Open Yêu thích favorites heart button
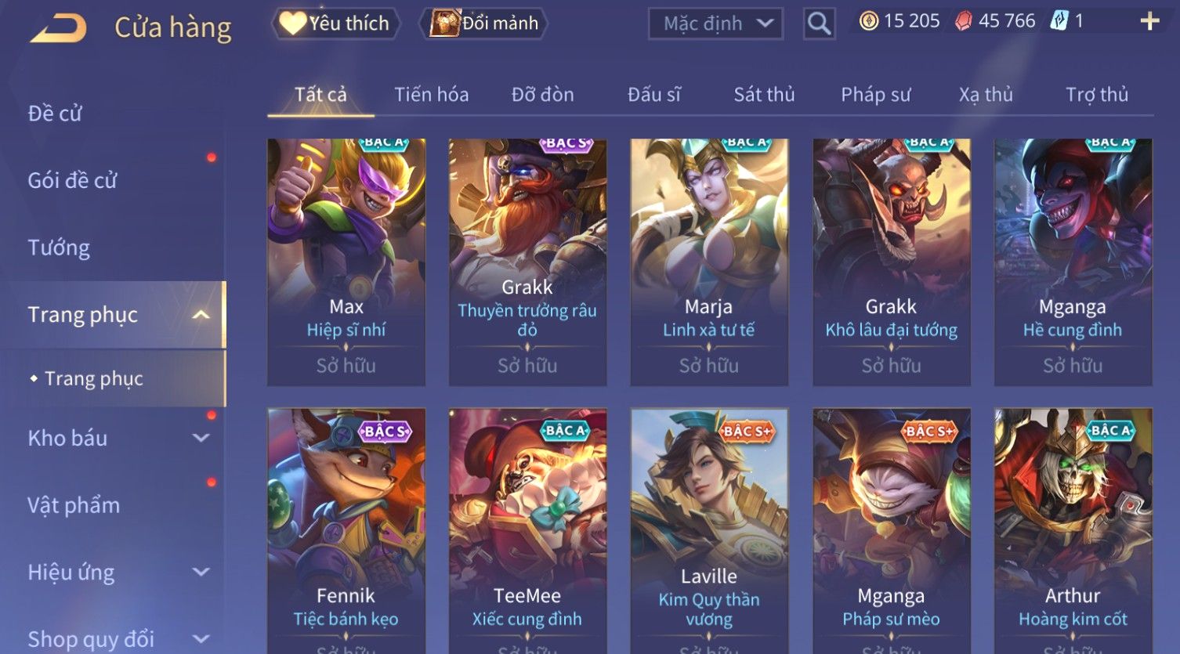Viewport: 1180px width, 654px height. point(336,23)
